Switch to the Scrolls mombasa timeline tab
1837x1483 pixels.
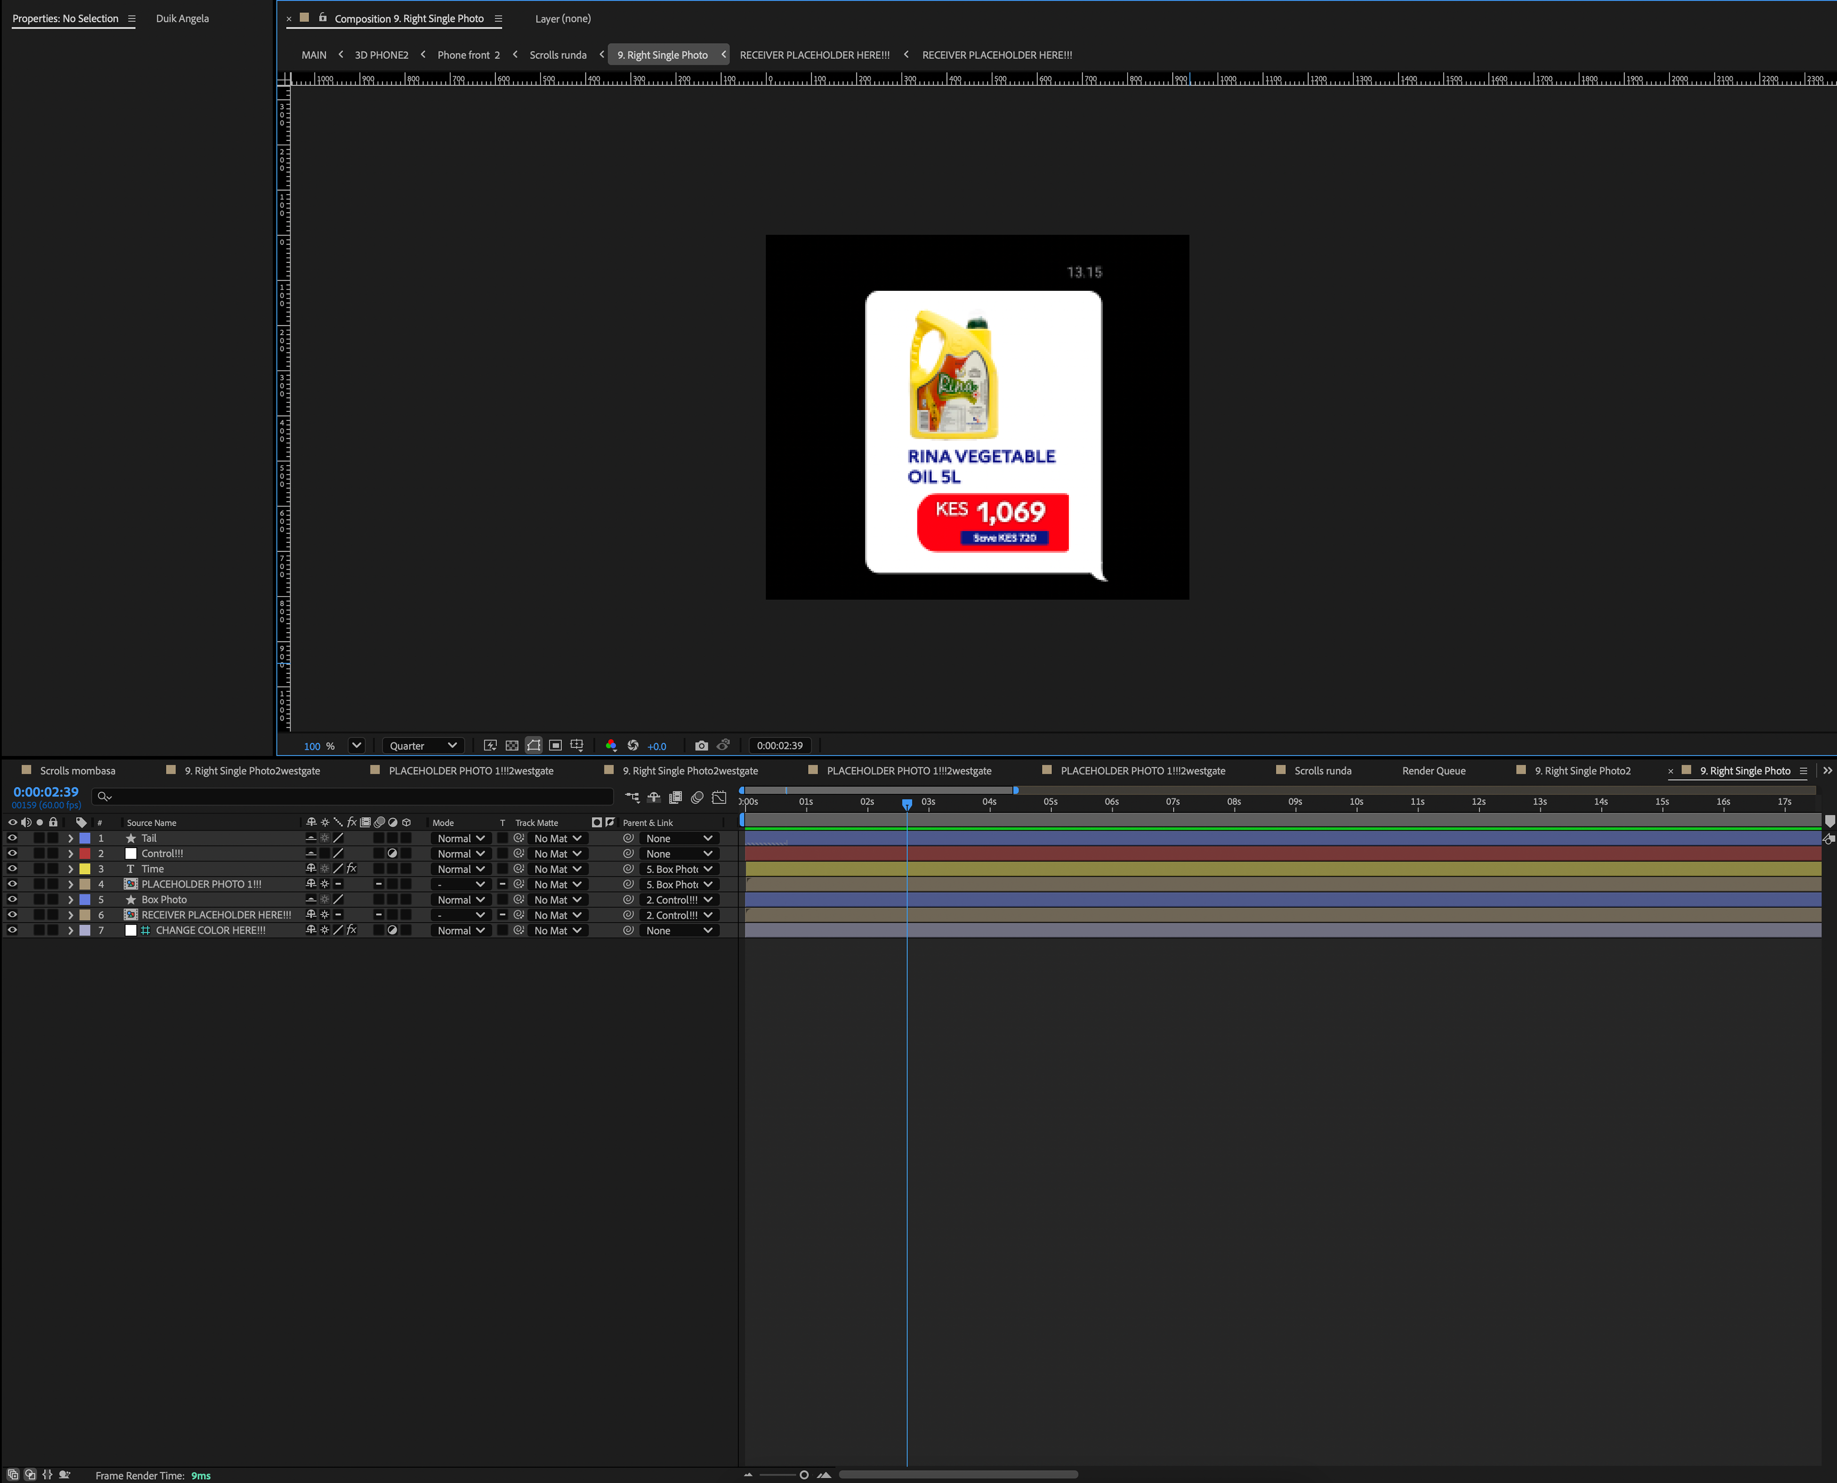coord(77,771)
